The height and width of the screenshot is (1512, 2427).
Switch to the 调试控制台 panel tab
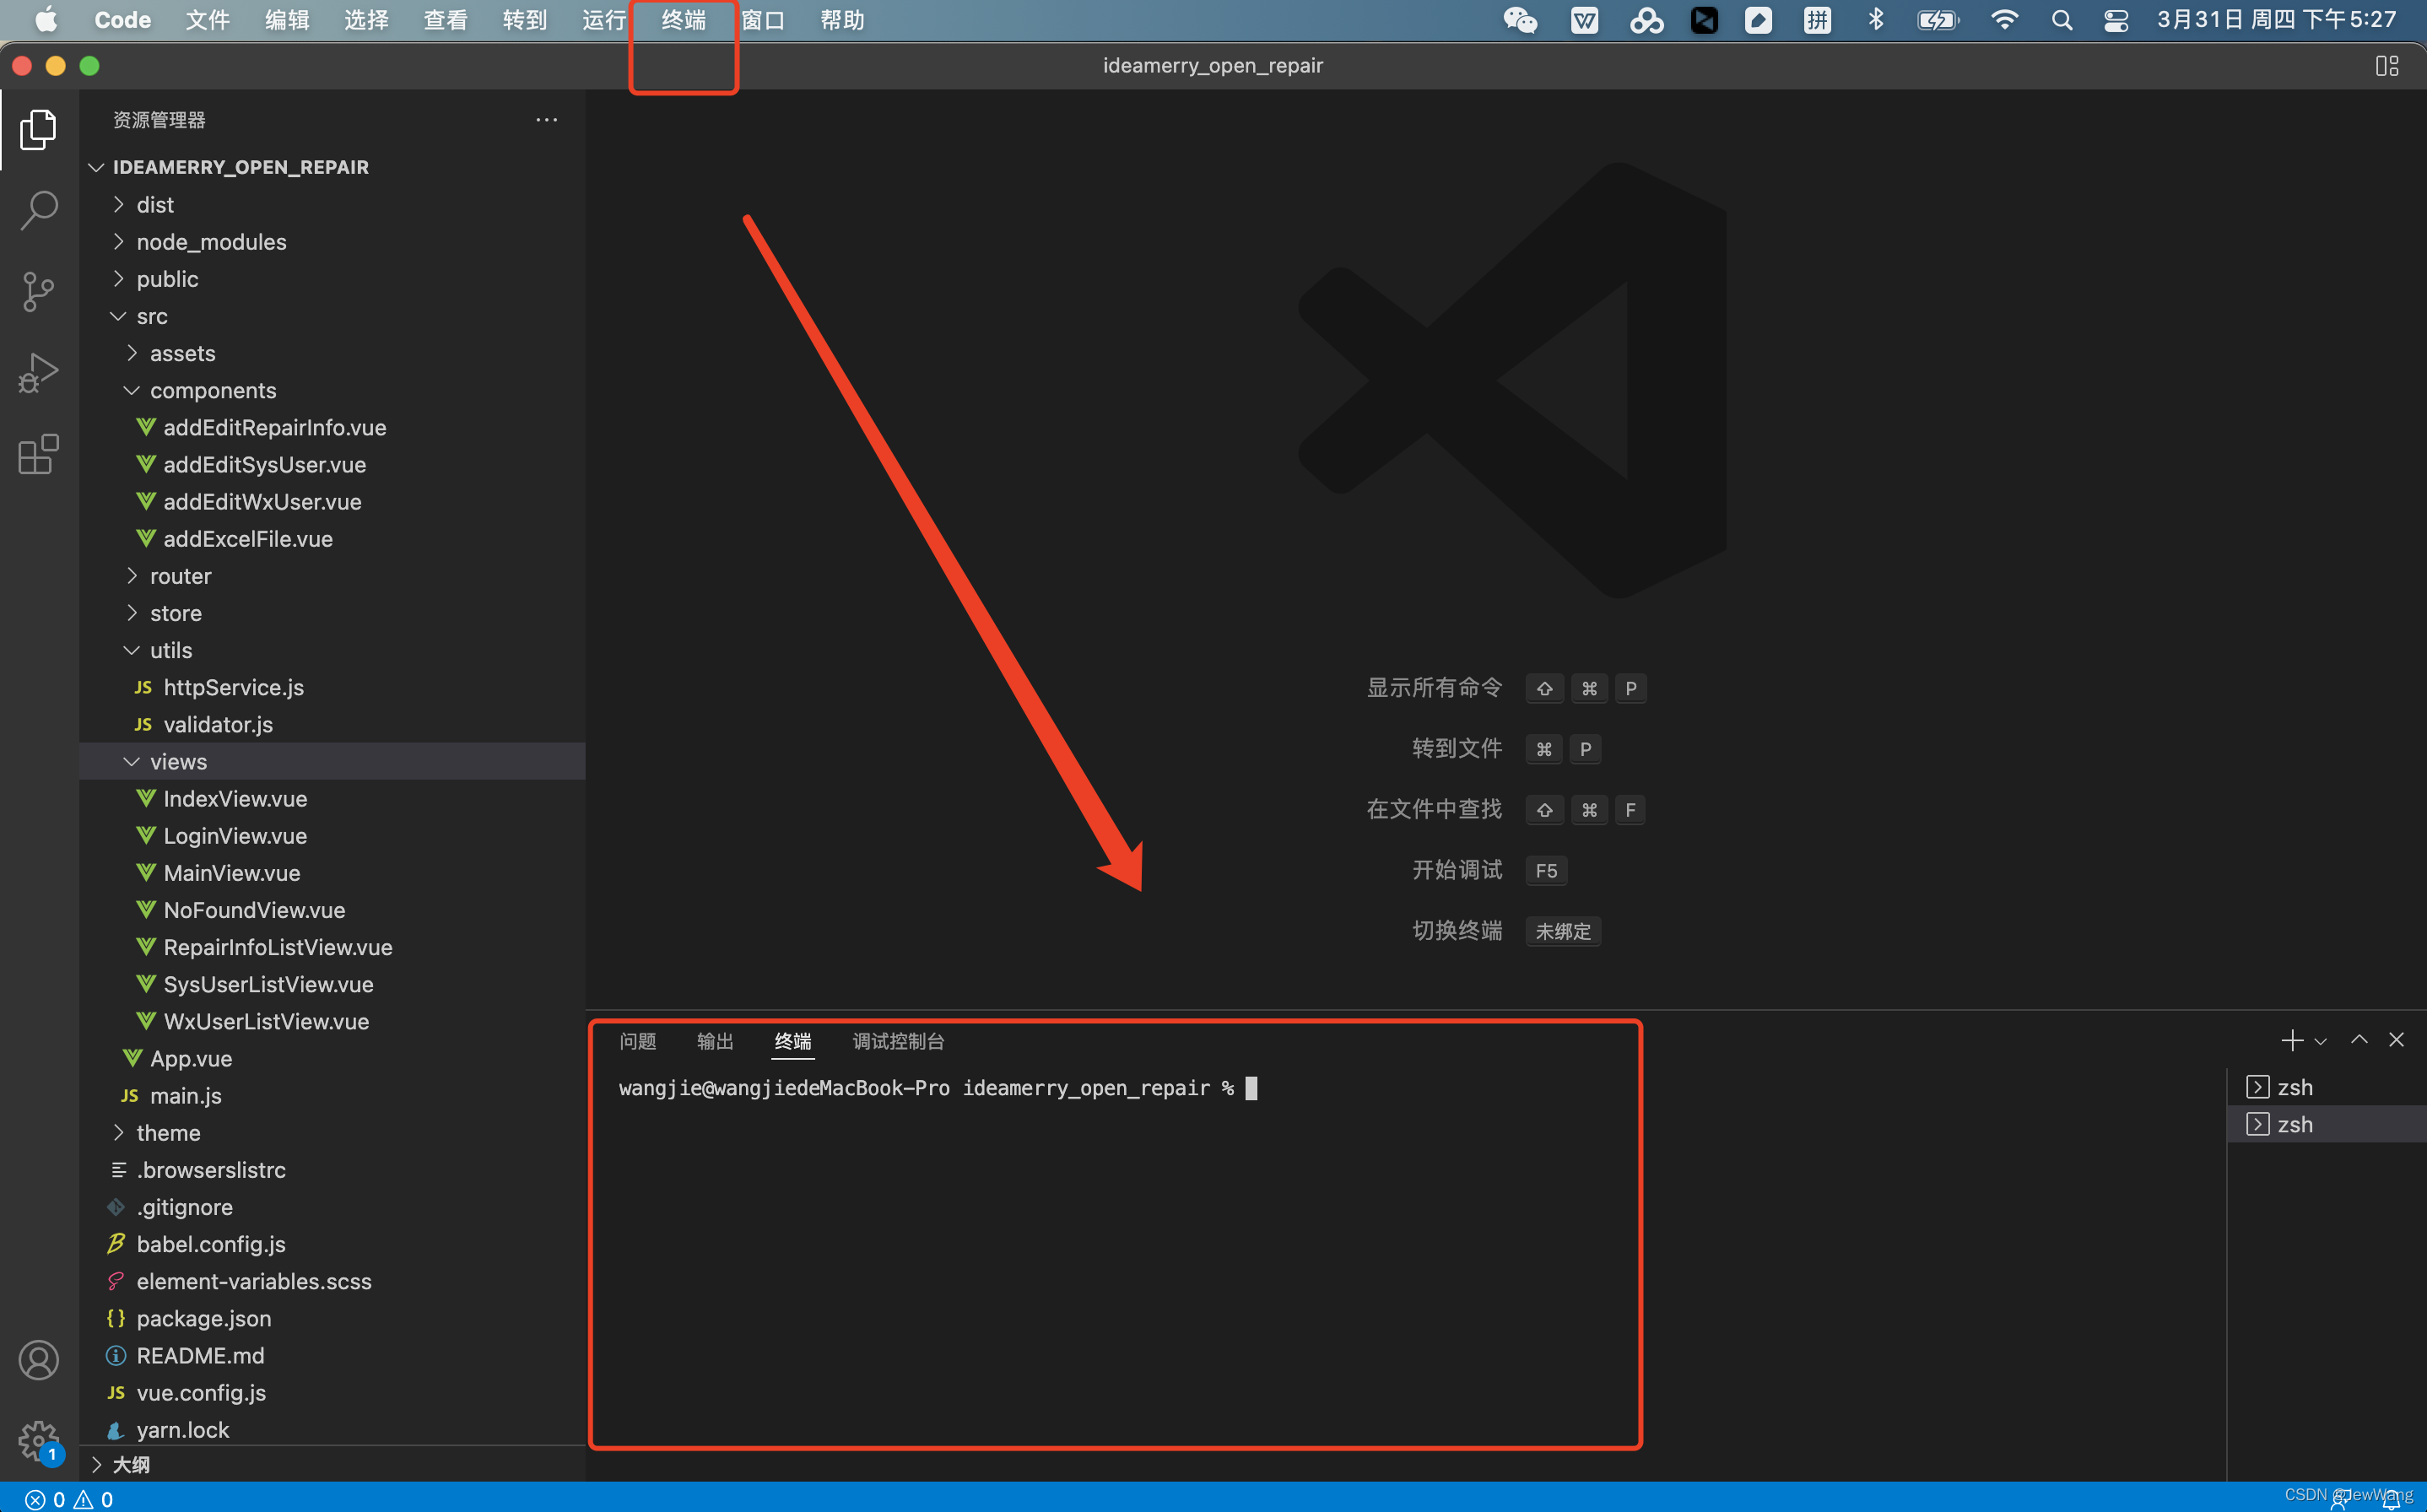pyautogui.click(x=898, y=1041)
